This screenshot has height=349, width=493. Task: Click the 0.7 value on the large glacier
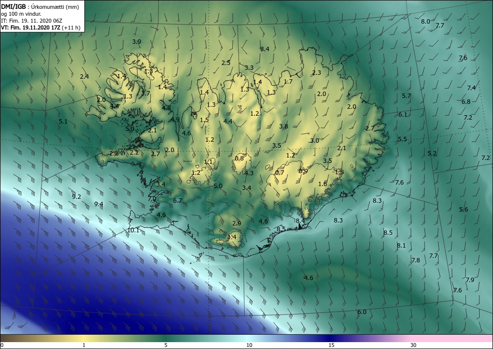tap(280, 173)
